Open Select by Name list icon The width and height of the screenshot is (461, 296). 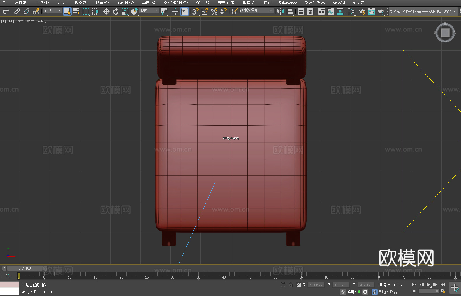click(x=77, y=11)
